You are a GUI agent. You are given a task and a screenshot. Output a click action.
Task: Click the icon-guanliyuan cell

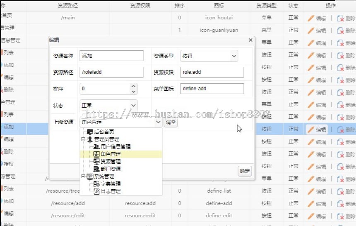[x=219, y=30]
